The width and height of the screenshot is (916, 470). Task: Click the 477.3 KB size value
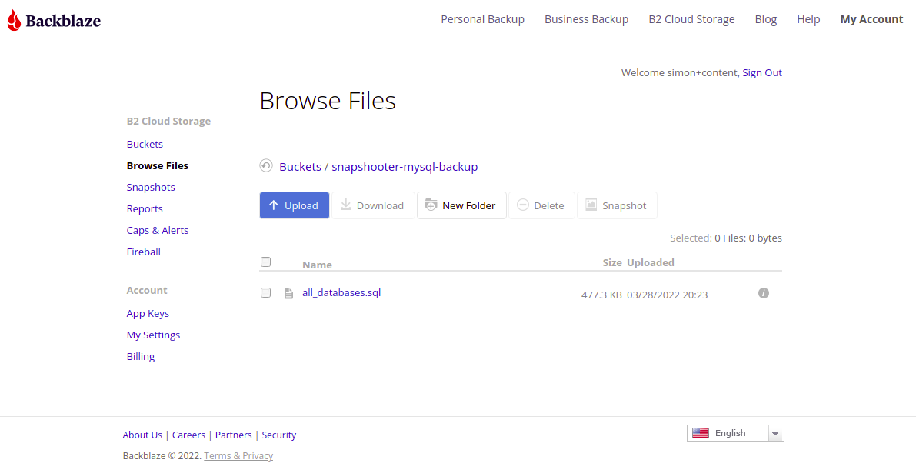601,295
